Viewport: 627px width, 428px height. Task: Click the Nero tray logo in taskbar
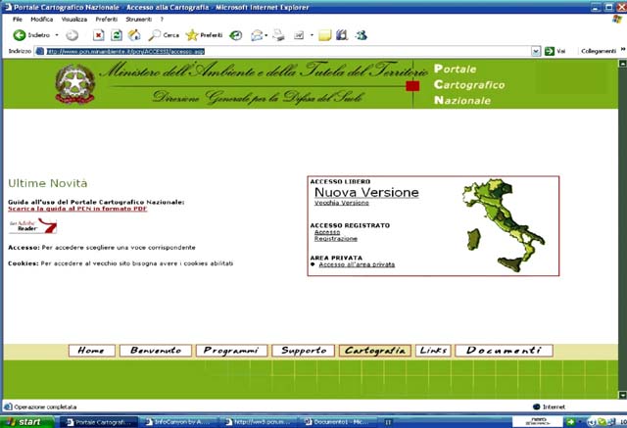537,421
